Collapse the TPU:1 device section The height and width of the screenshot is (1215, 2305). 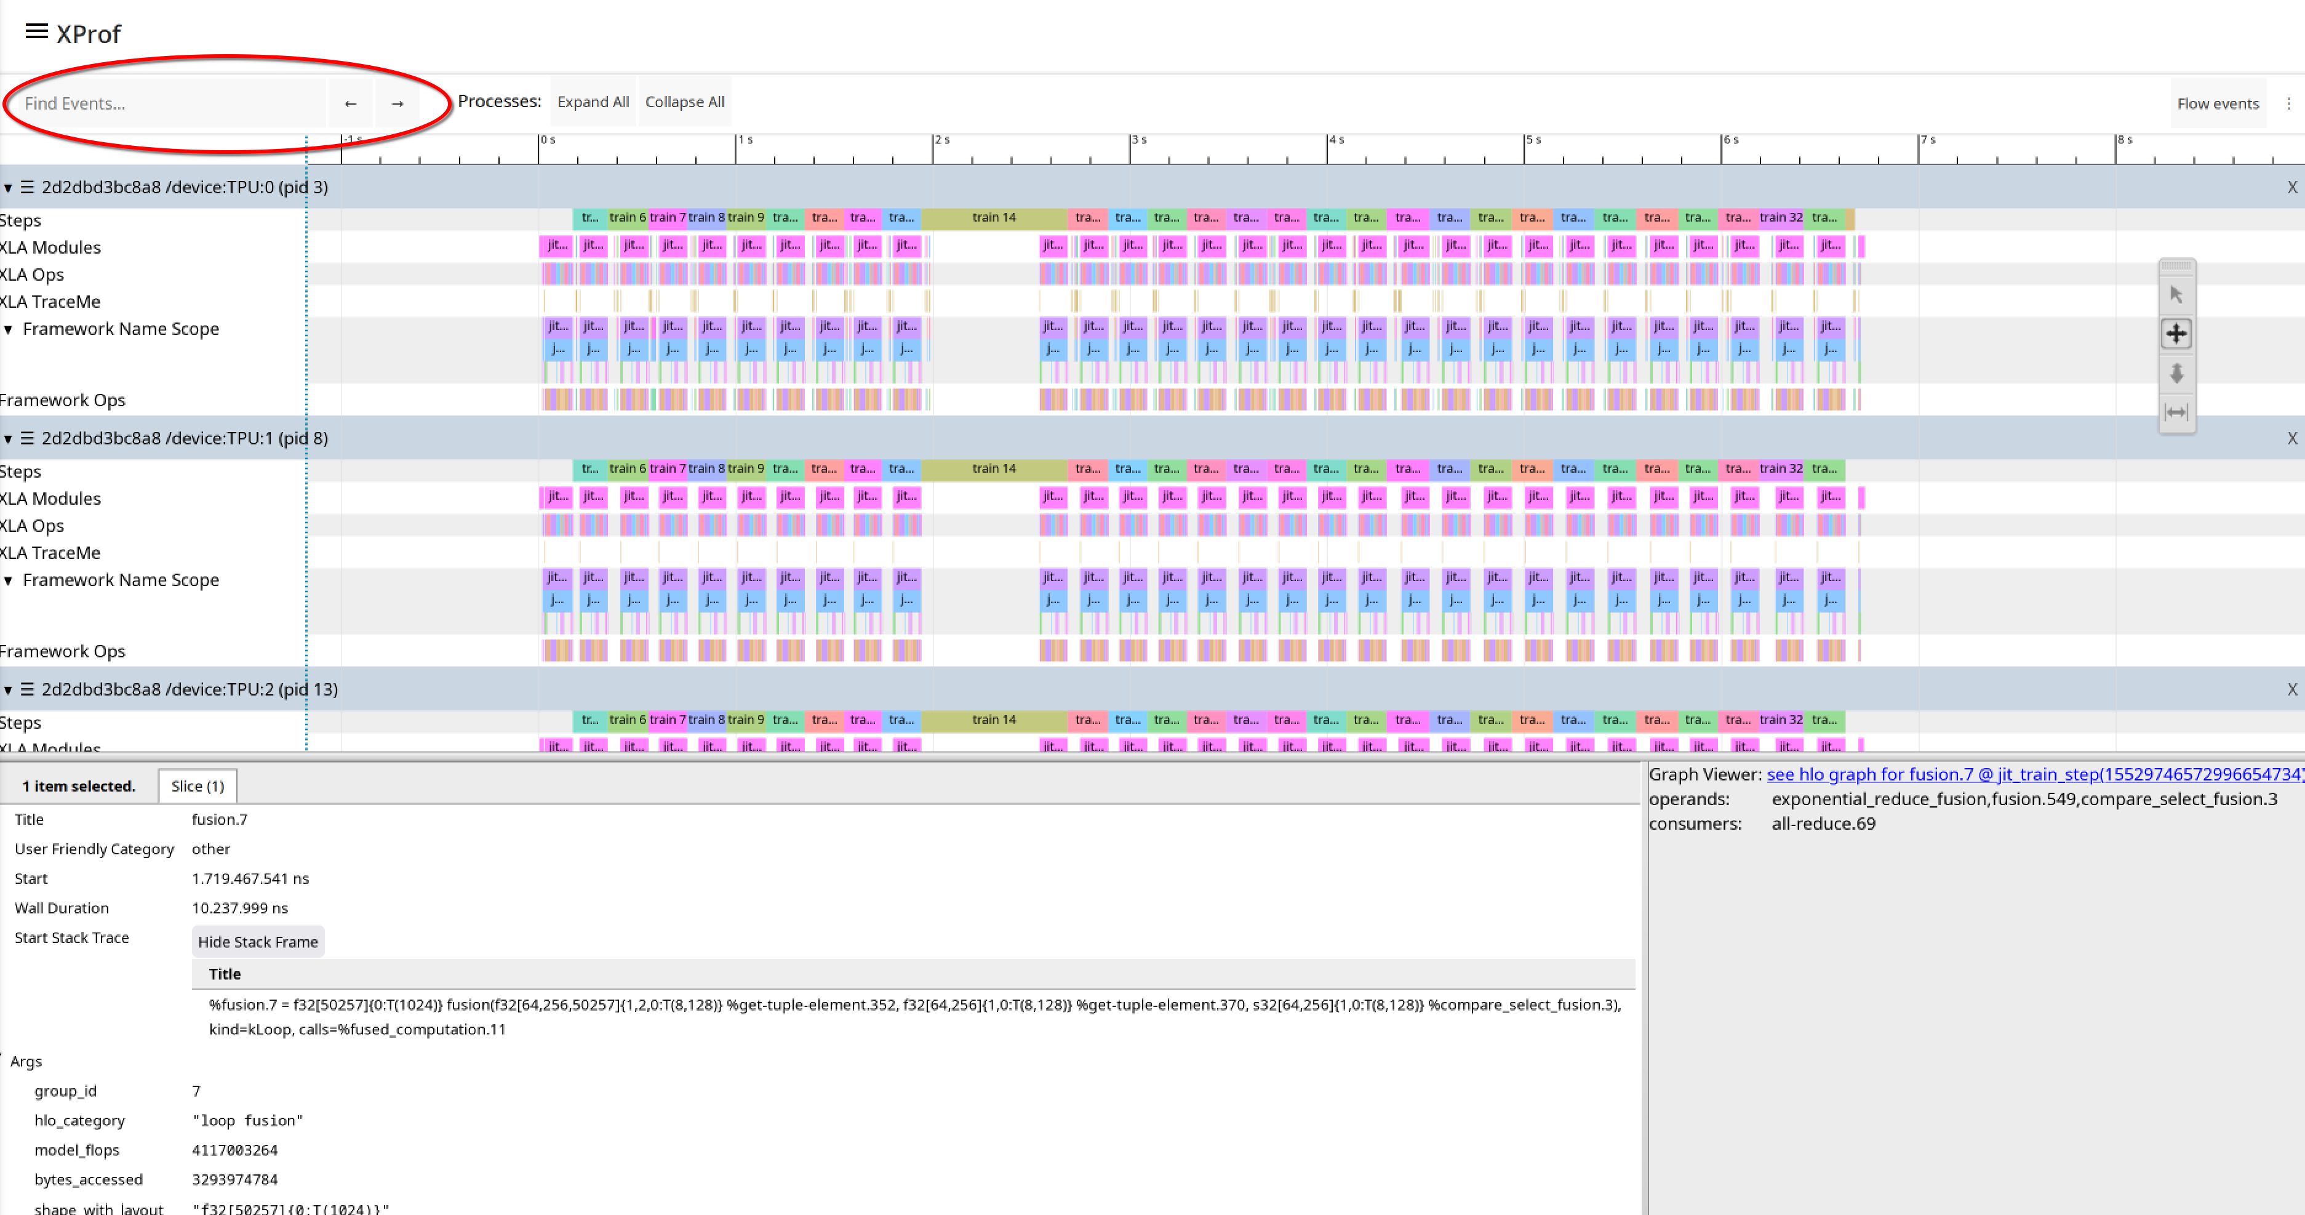8,438
